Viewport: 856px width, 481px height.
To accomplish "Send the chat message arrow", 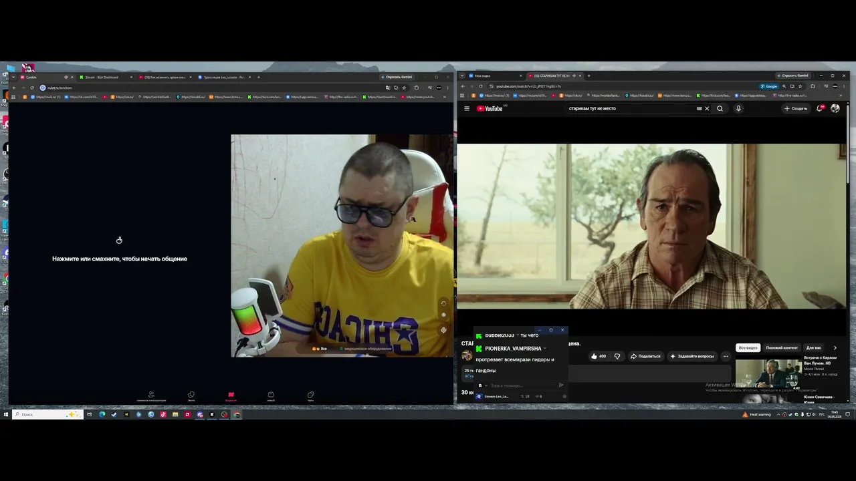I will 561,385.
